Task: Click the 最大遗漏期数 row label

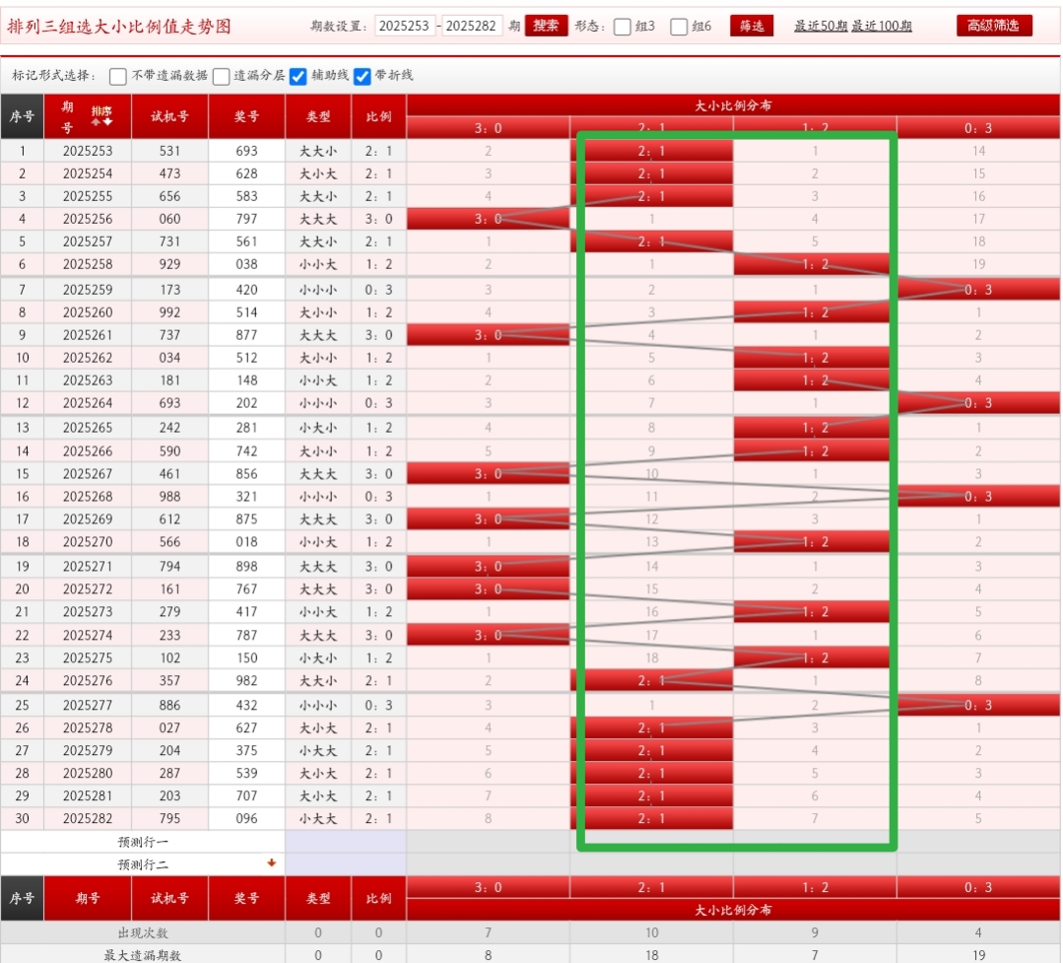Action: coord(143,955)
